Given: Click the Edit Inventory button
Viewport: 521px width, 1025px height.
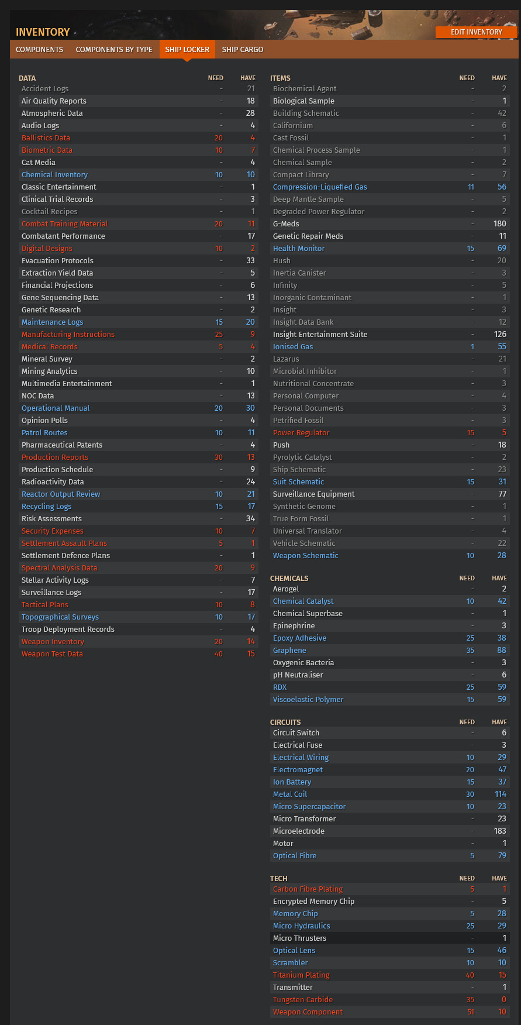Looking at the screenshot, I should point(476,32).
